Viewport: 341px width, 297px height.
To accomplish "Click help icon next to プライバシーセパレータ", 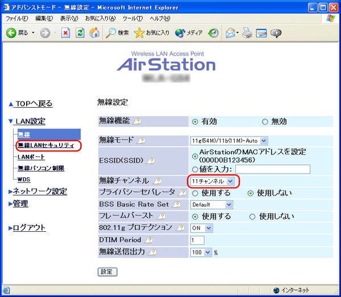I will pos(182,193).
